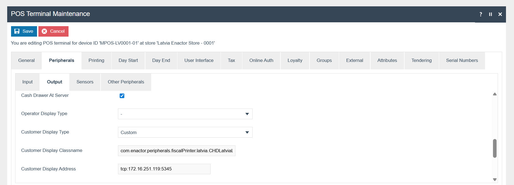Open the Operator Display Type dropdown
Image resolution: width=514 pixels, height=185 pixels.
(185, 114)
